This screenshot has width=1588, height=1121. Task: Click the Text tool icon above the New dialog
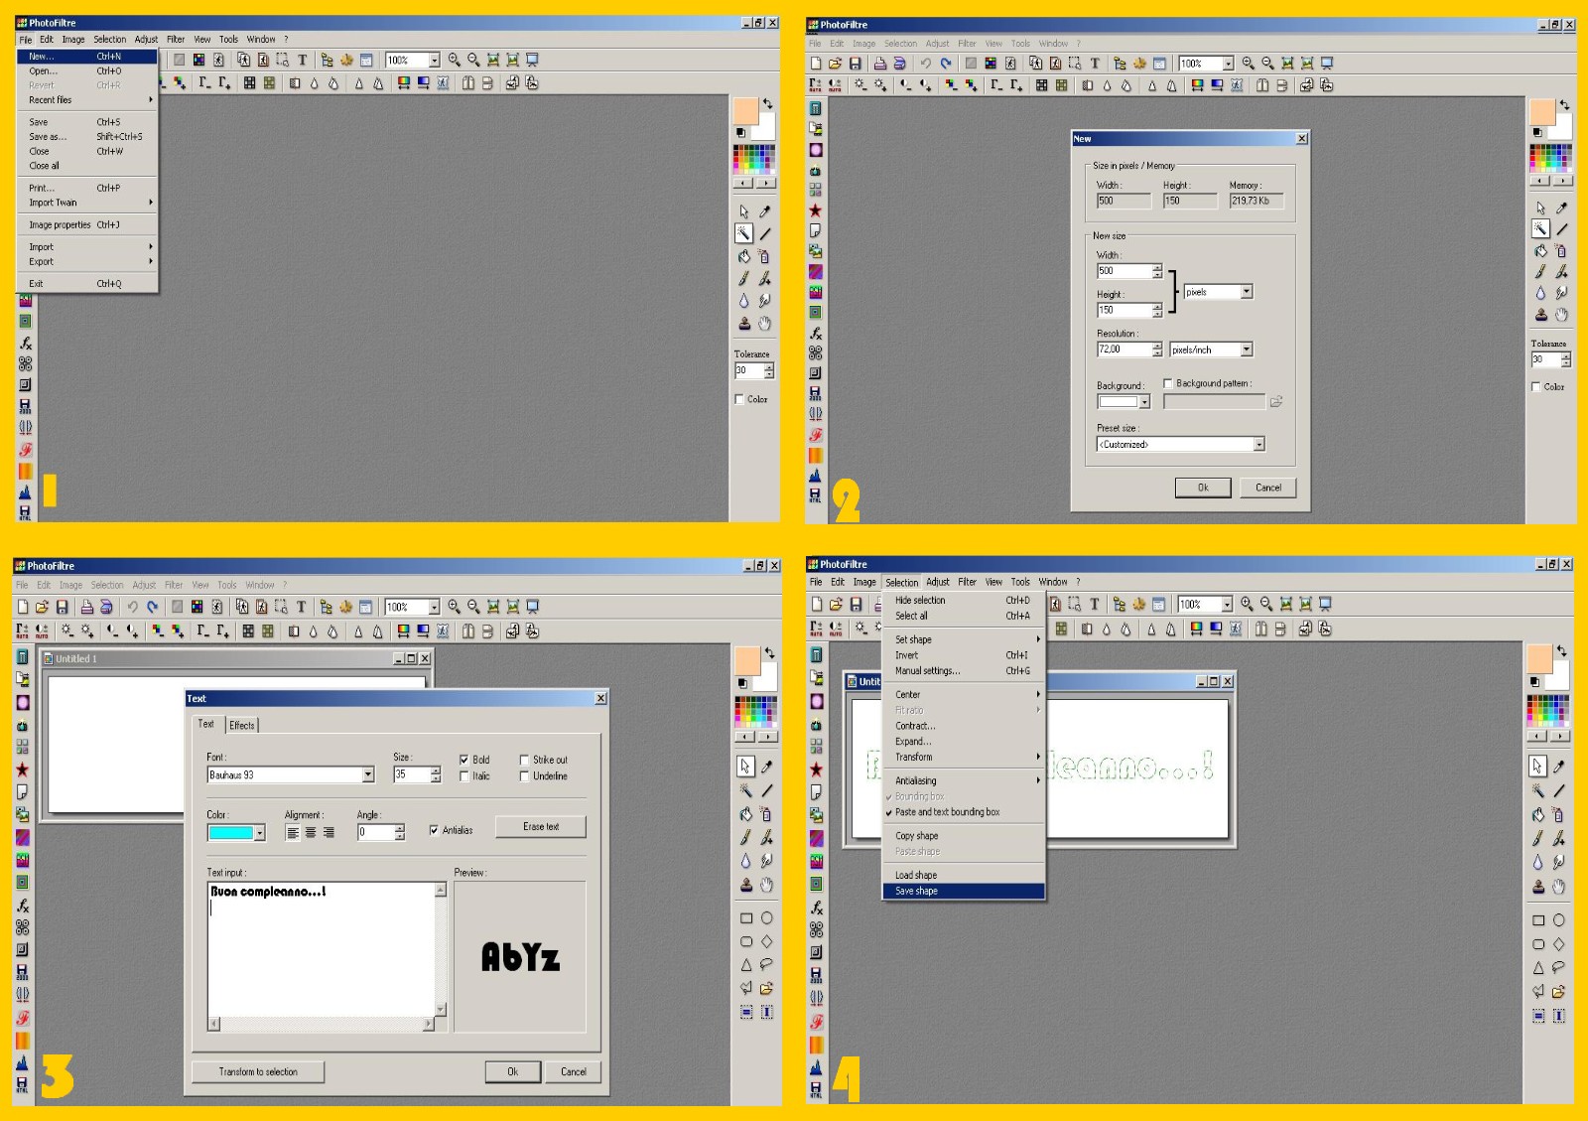[x=1095, y=64]
